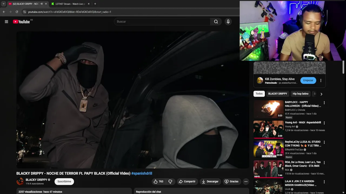Click the search magnifier button

click(216, 22)
